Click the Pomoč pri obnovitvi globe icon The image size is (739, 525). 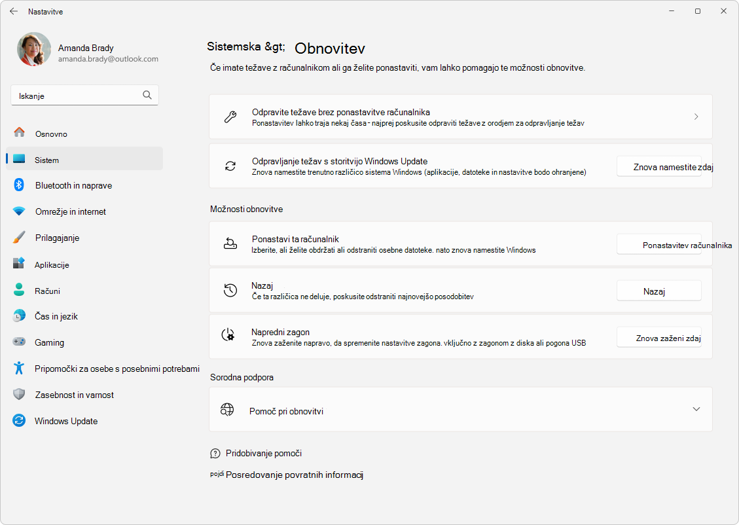coord(227,410)
